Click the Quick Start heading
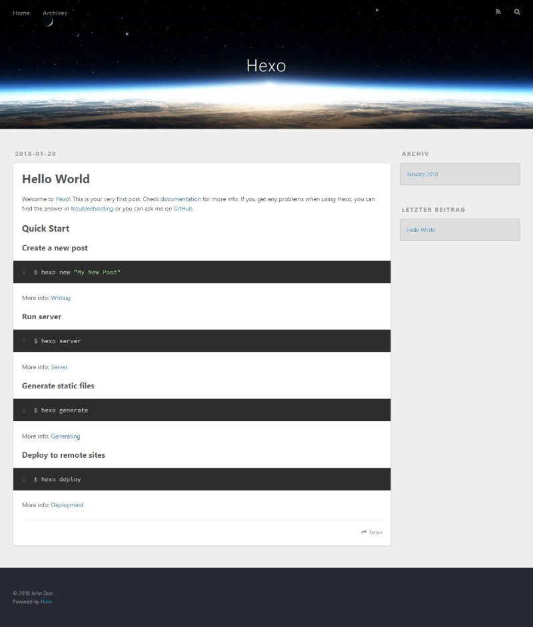Image resolution: width=533 pixels, height=627 pixels. tap(45, 229)
